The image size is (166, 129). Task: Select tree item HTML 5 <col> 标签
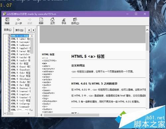21,100
